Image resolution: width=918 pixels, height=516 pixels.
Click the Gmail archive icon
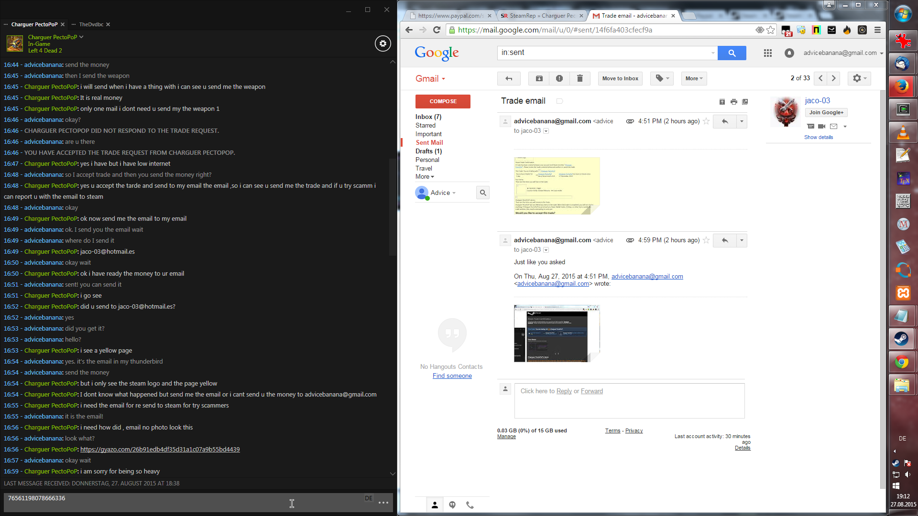539,78
